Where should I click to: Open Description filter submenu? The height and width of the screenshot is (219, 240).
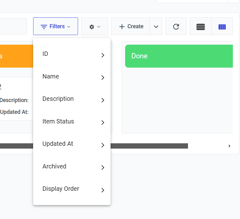pos(72,99)
